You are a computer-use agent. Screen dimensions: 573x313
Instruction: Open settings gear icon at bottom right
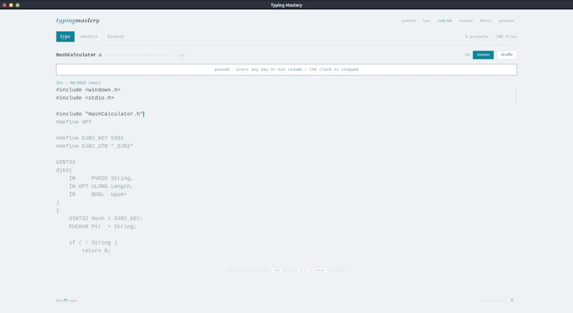pyautogui.click(x=512, y=300)
